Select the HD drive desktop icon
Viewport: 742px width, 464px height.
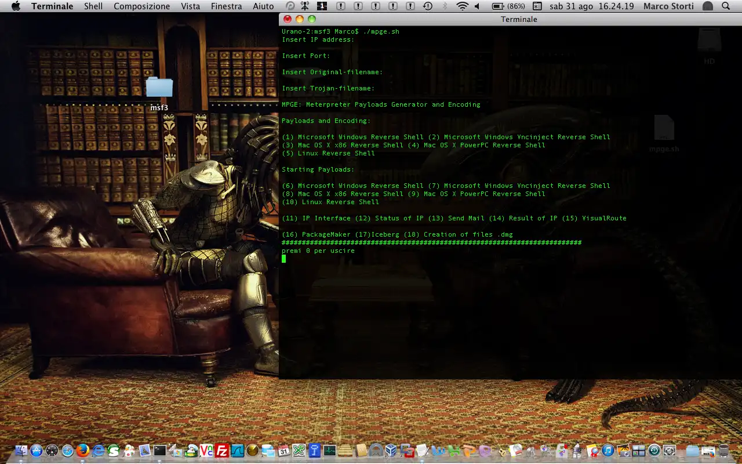tap(709, 46)
